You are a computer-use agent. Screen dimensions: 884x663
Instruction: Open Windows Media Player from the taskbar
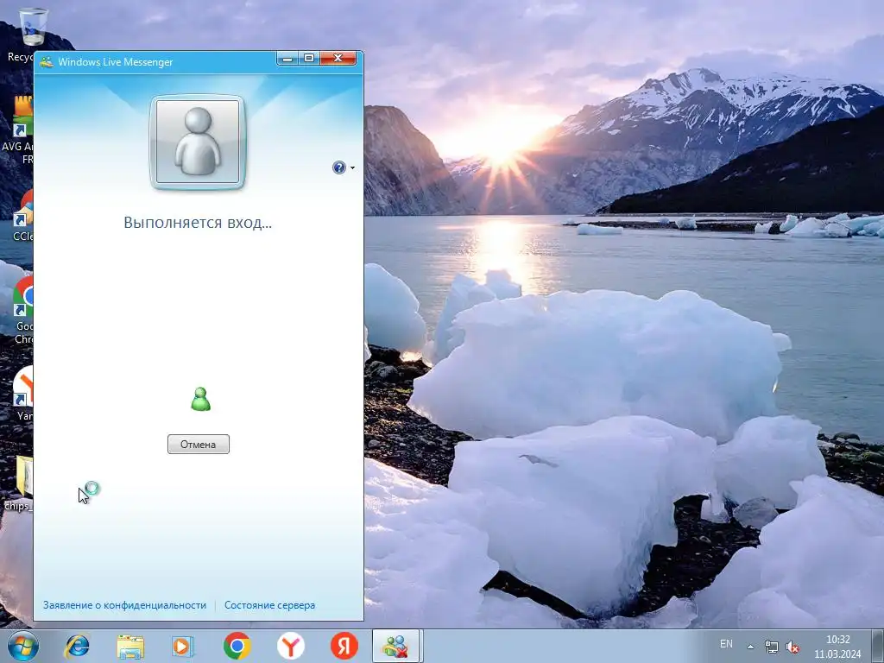click(x=183, y=646)
